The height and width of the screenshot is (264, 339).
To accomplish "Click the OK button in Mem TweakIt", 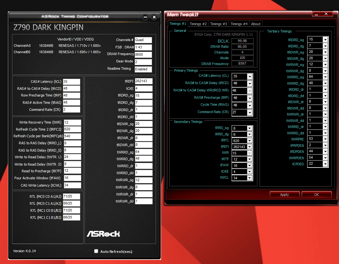I will (316, 195).
